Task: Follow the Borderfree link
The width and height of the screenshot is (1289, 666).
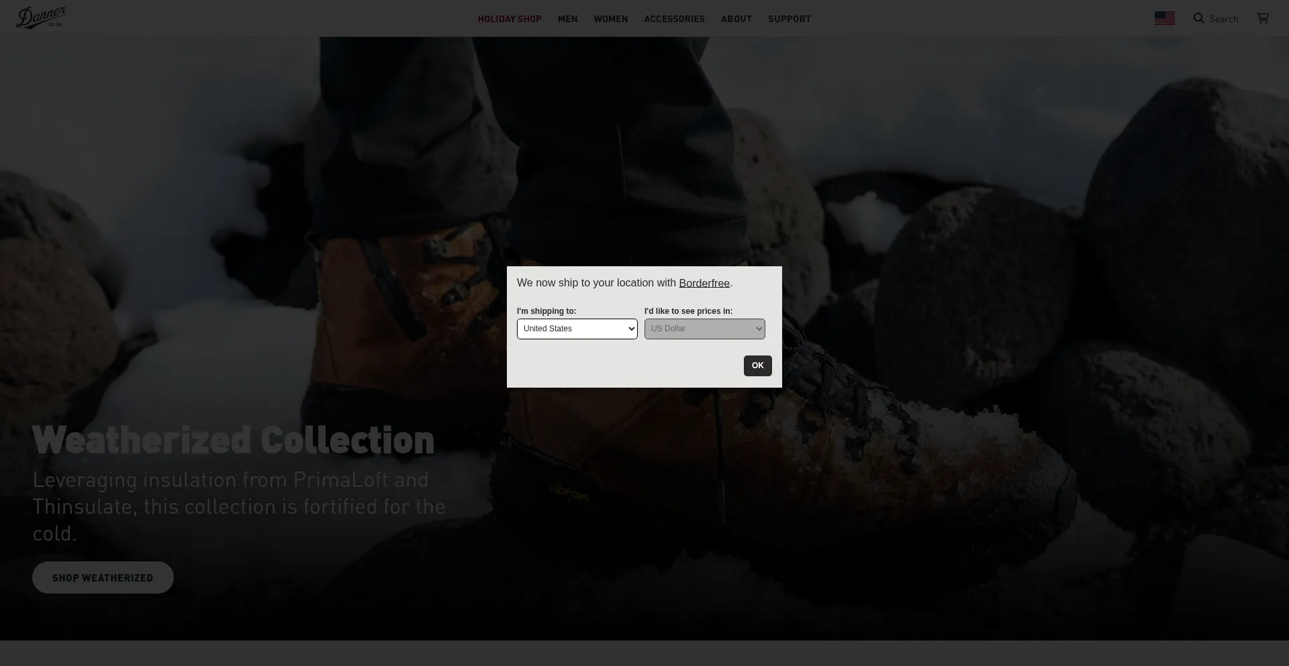Action: pos(704,283)
